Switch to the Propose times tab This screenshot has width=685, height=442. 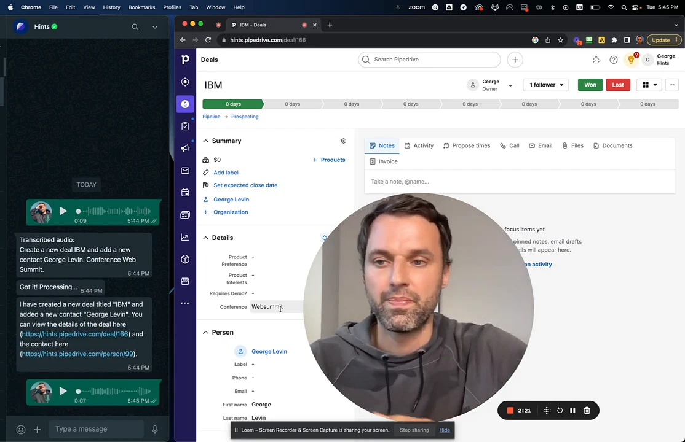click(x=467, y=145)
